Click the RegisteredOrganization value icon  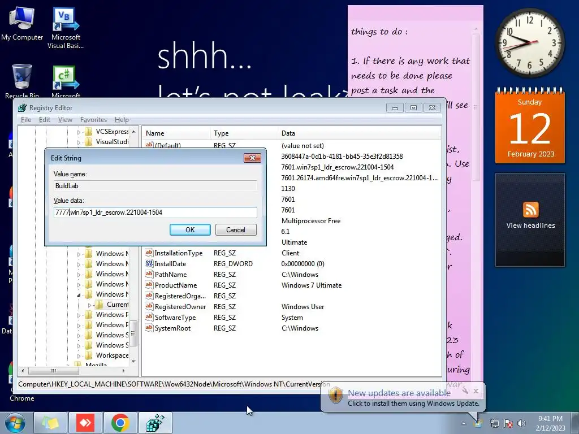pyautogui.click(x=149, y=296)
